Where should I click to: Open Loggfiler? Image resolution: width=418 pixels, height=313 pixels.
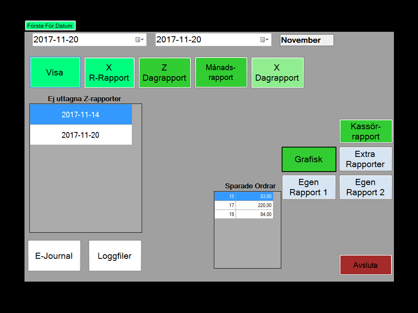tap(115, 256)
